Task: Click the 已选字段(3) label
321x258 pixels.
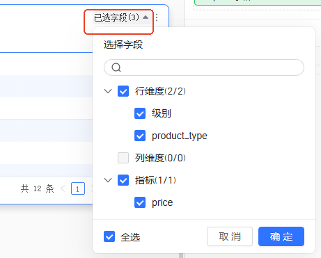Action: (x=116, y=17)
